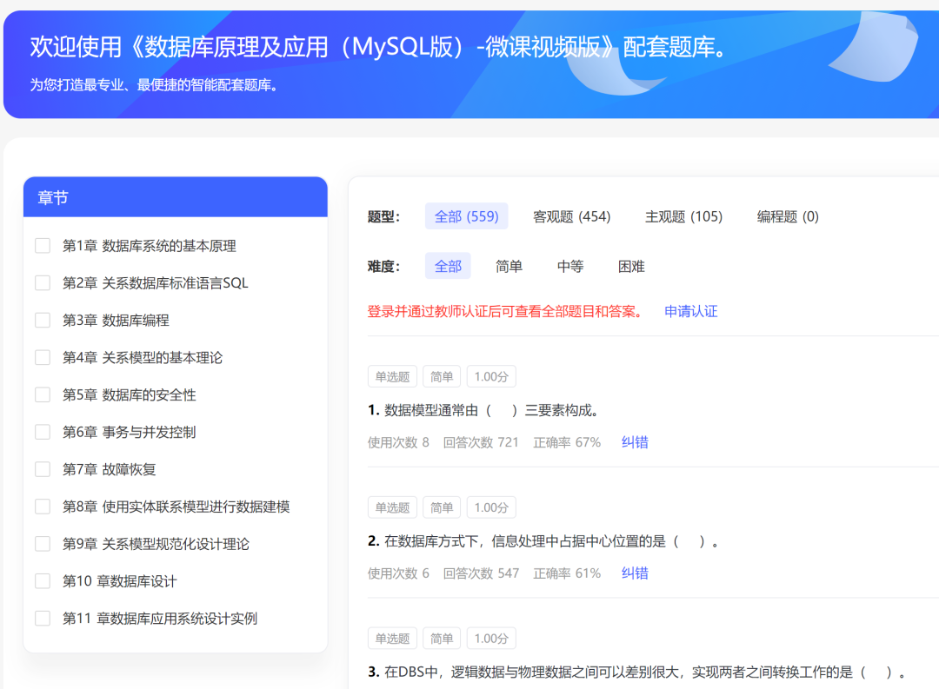Click 纠错 for question 2
Viewport: 939px width, 689px height.
point(635,573)
